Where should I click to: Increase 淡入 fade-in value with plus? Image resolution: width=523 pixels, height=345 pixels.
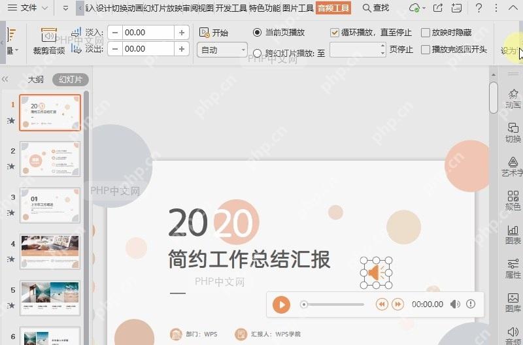point(182,32)
